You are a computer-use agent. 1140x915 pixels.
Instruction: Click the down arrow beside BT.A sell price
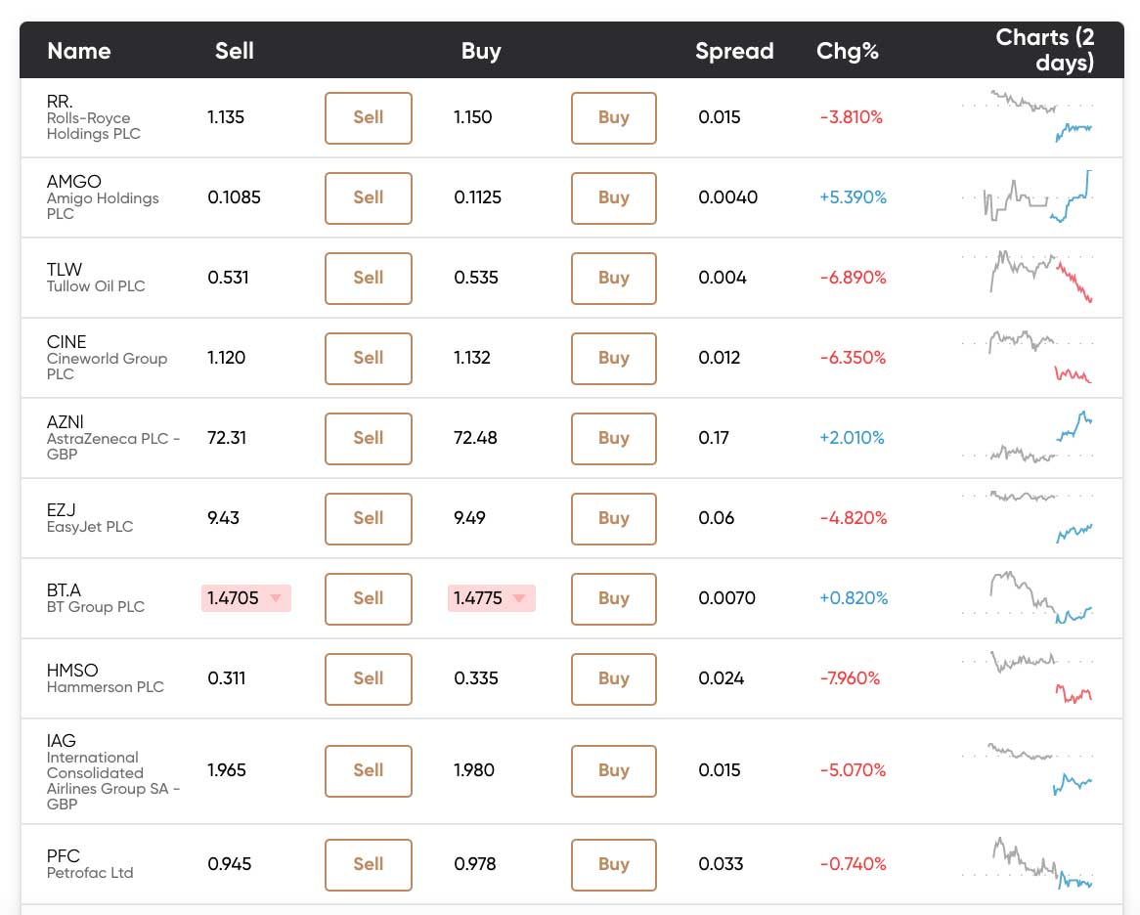276,598
